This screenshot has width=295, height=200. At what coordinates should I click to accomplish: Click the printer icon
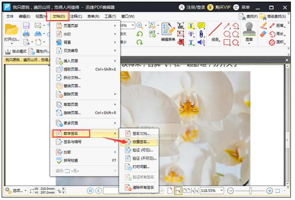coord(26,34)
